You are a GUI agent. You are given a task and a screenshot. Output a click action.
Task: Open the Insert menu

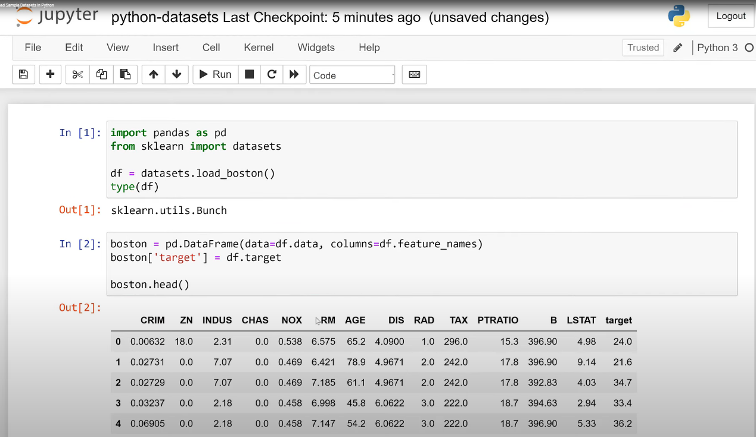166,48
